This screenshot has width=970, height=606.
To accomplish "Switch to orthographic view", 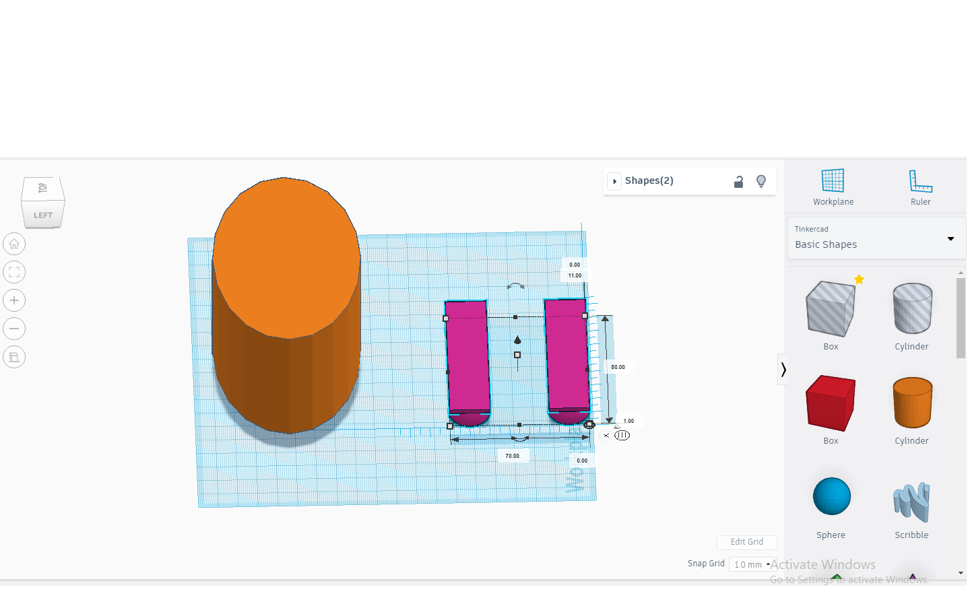I will point(14,357).
